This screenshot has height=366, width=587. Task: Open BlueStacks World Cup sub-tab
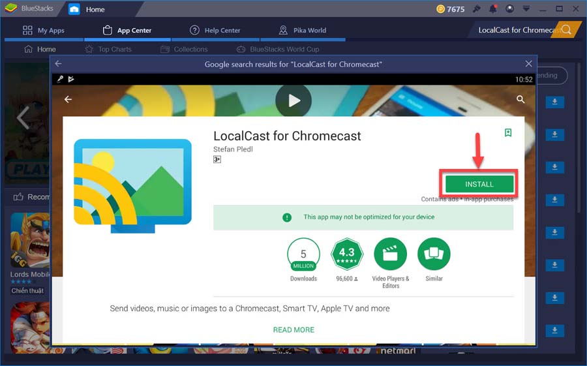(x=278, y=49)
